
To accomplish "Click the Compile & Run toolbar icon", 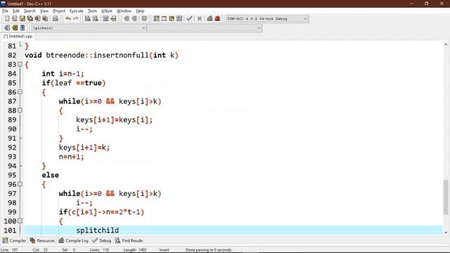I will click(x=172, y=19).
